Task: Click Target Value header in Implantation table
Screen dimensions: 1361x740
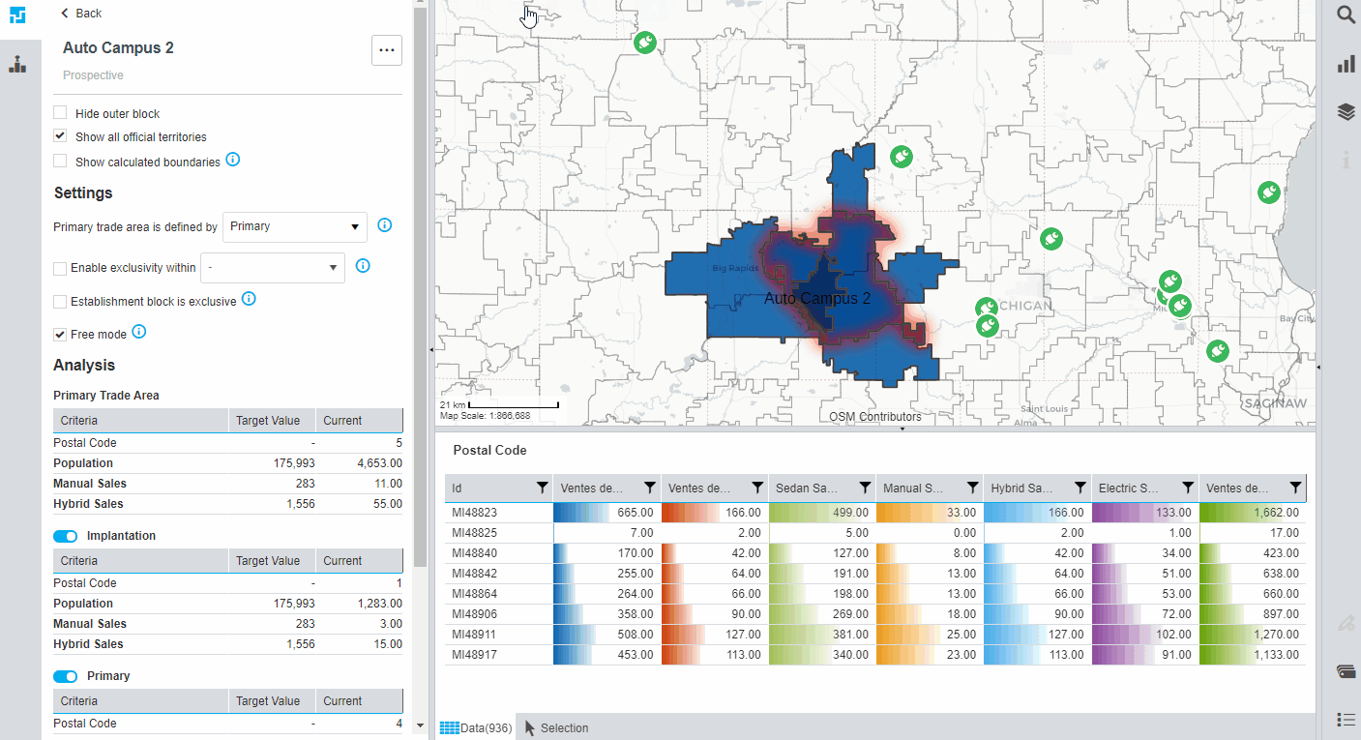Action: 272,561
